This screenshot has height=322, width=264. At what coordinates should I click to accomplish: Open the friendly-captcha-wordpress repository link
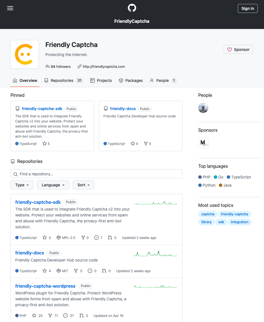pyautogui.click(x=45, y=286)
